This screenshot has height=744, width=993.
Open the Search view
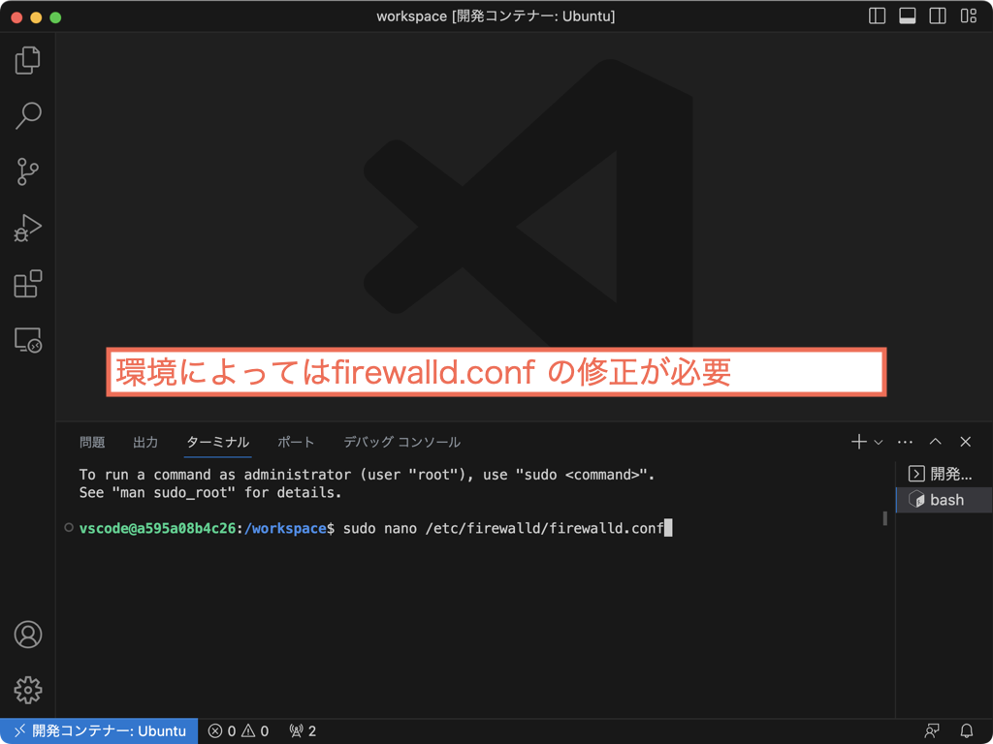(28, 116)
